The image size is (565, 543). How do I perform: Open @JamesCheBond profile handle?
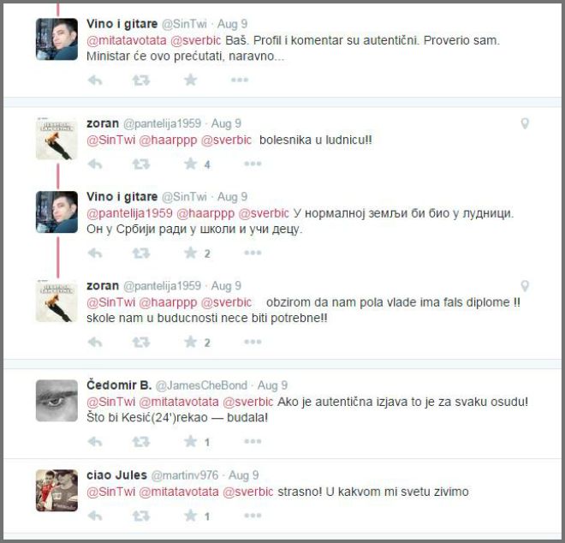coord(201,385)
